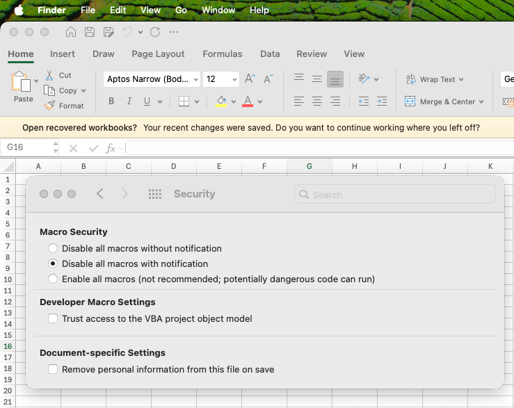Select Middle Align icon
This screenshot has height=408, width=514.
pyautogui.click(x=317, y=79)
